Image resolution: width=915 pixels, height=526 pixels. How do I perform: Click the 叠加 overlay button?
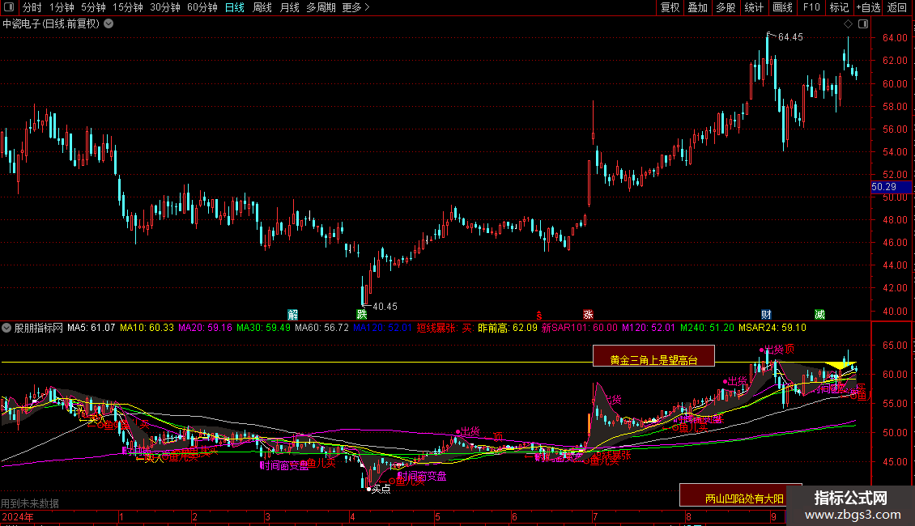(x=697, y=7)
